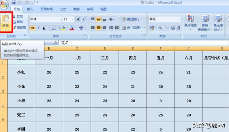Save the workbook from quick access toolbar
The image size is (229, 132).
pos(14,2)
